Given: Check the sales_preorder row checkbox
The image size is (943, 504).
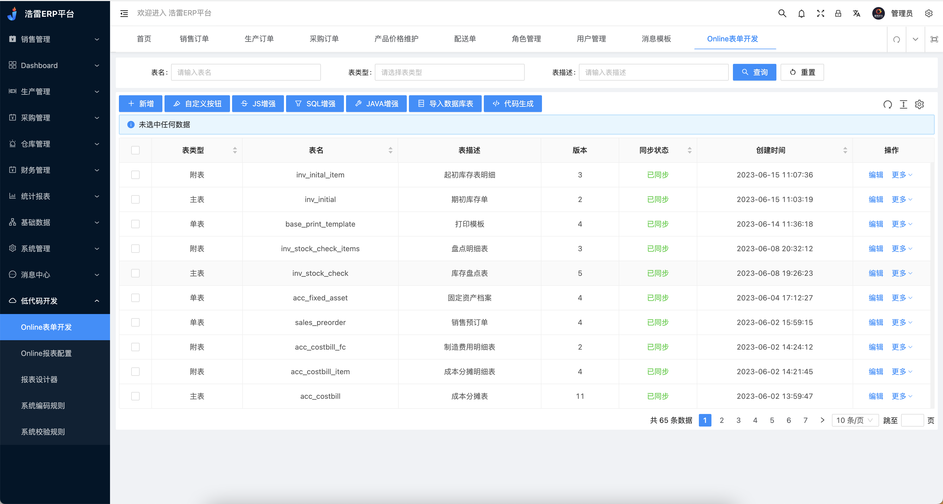Looking at the screenshot, I should tap(135, 322).
